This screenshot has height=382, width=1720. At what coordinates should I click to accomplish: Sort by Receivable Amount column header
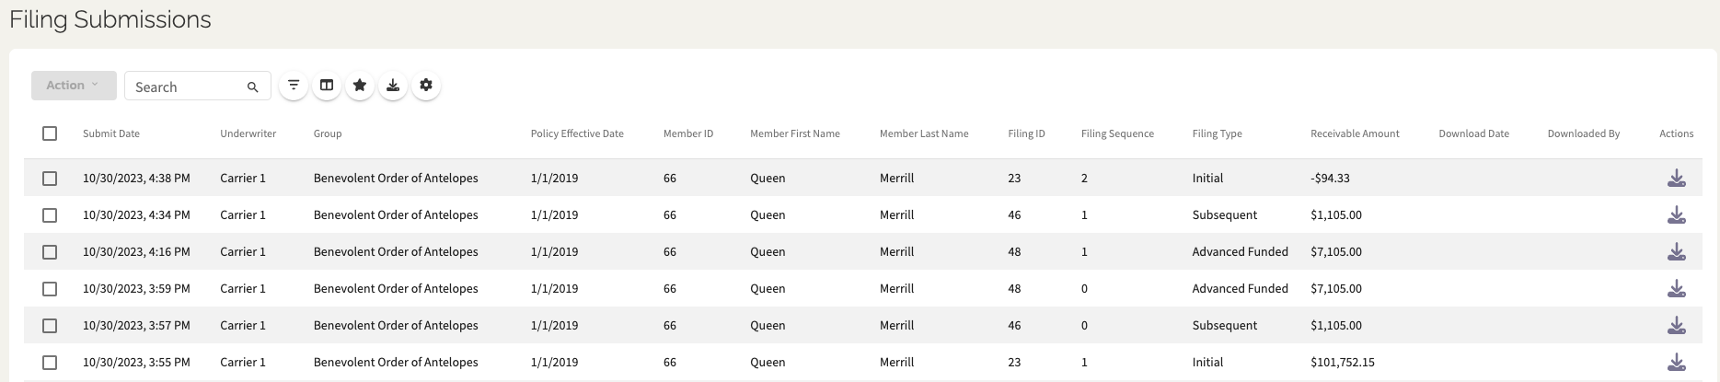1355,133
